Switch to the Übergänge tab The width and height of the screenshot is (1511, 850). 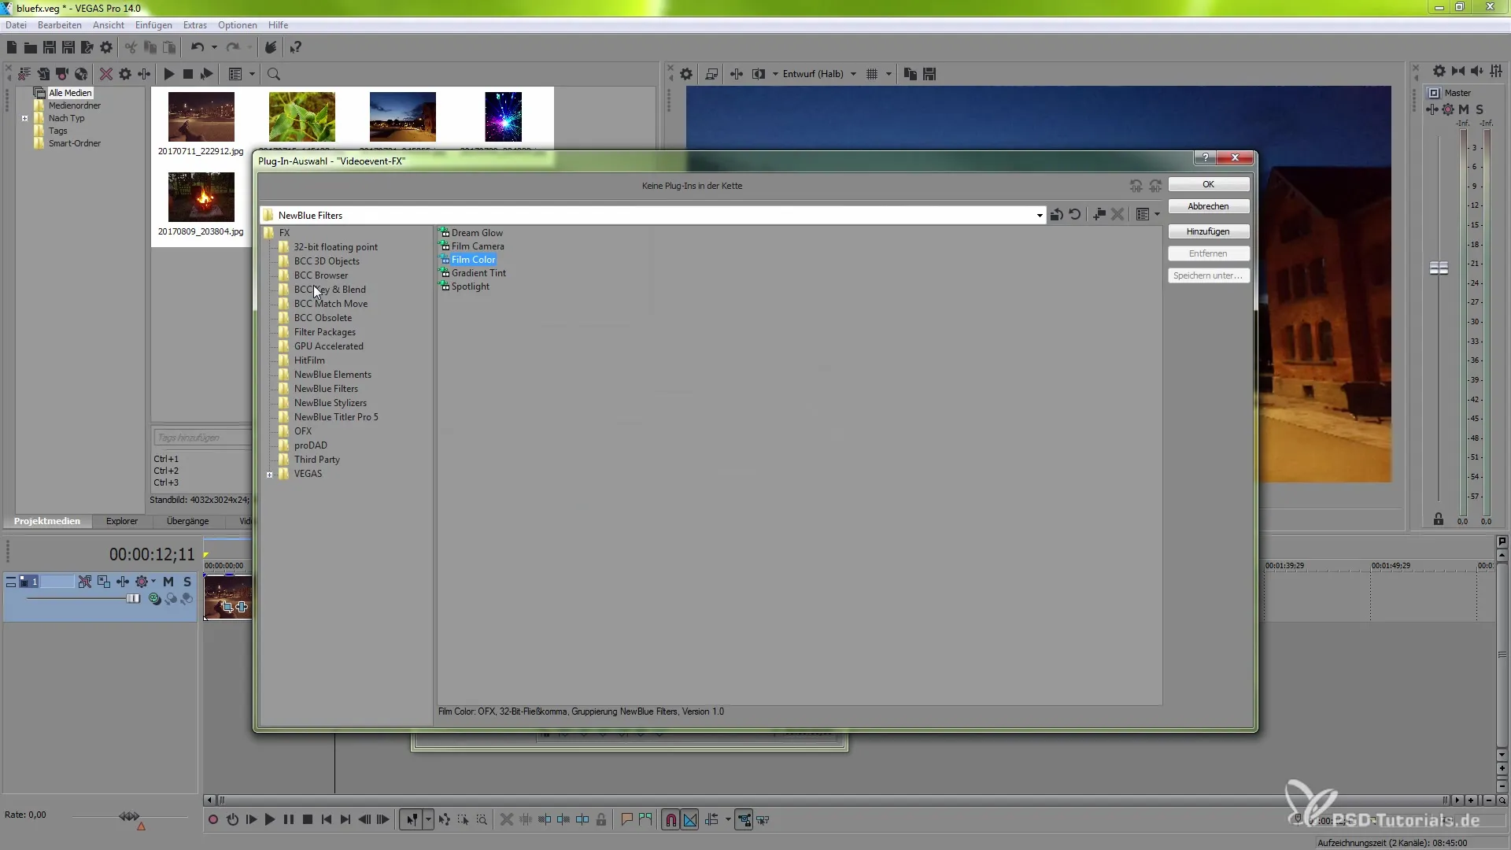(188, 521)
